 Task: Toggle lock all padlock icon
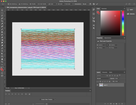[x=110, y=81]
